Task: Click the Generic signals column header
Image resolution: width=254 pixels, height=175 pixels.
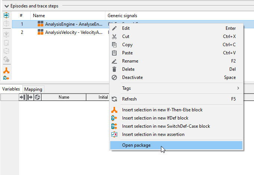Action: (180, 16)
